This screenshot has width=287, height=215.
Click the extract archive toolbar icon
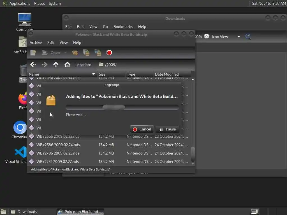(75, 53)
